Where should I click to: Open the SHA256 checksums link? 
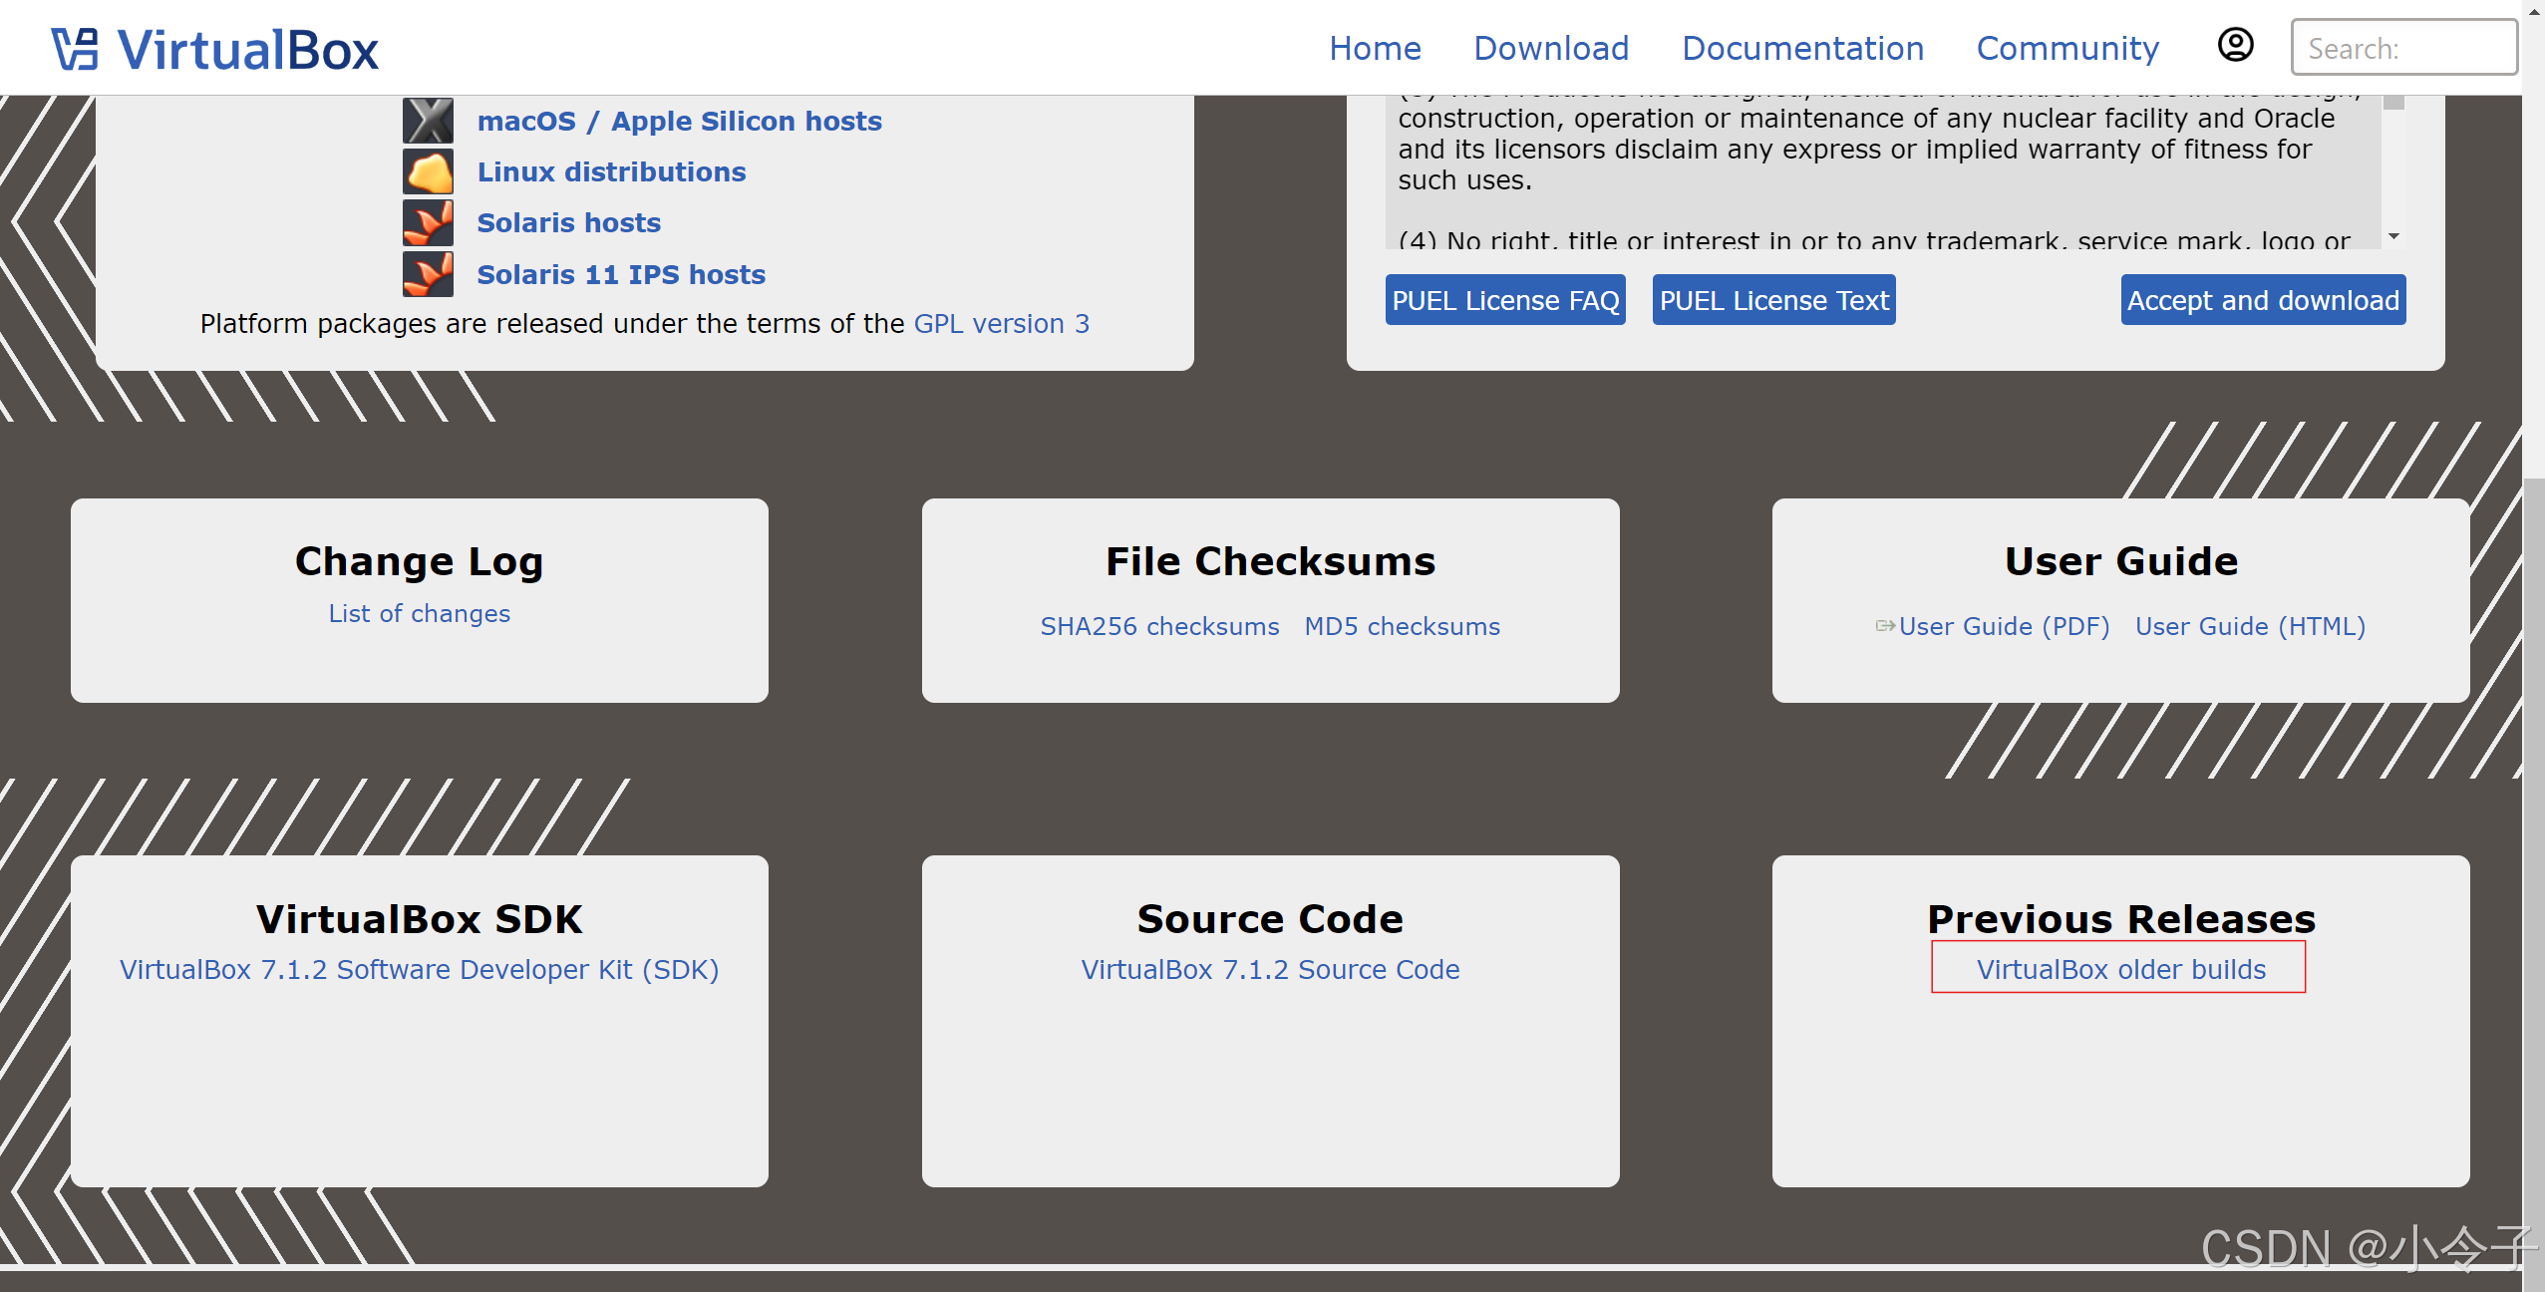point(1159,626)
